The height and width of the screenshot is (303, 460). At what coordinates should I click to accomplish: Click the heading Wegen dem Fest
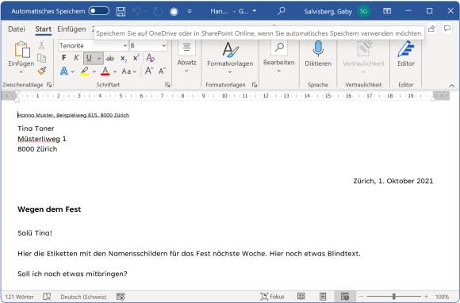(x=49, y=209)
